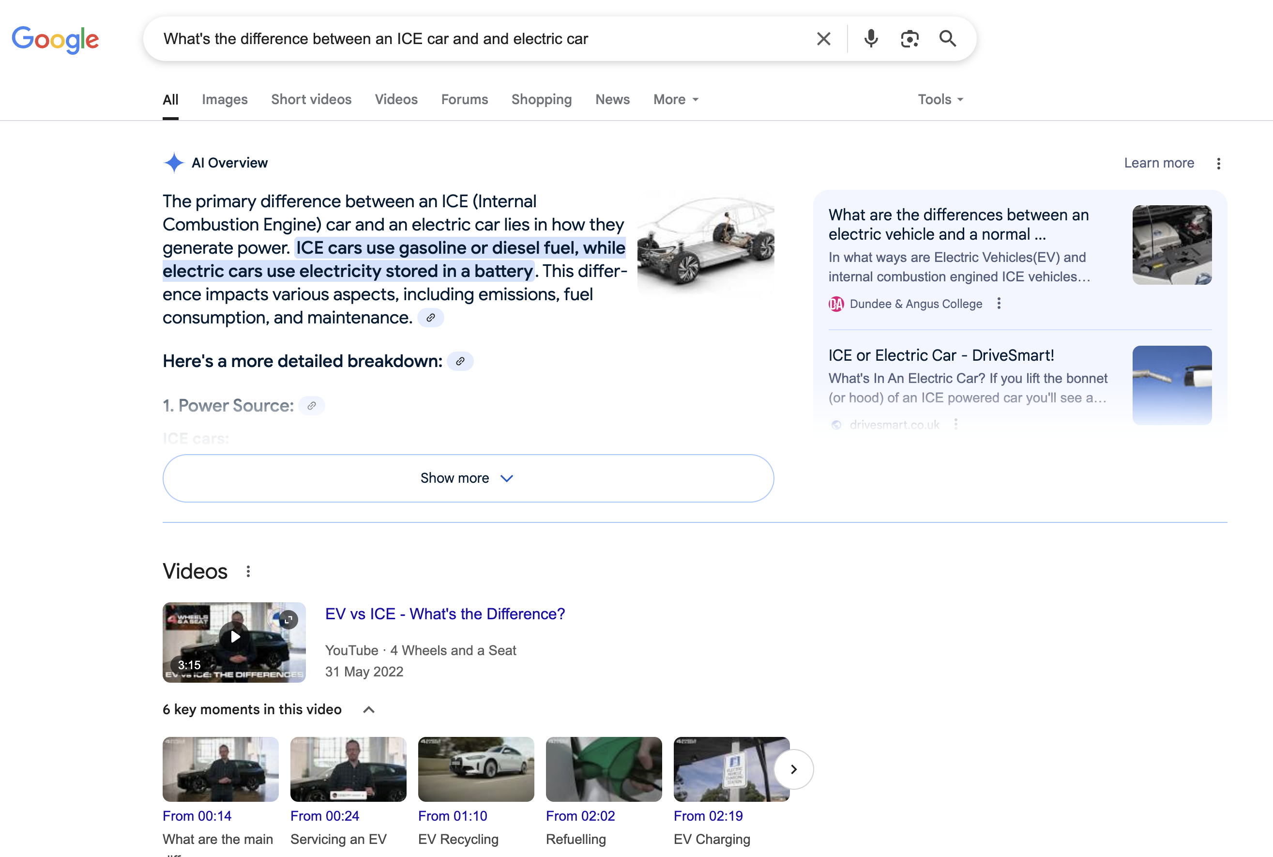The width and height of the screenshot is (1273, 857).
Task: Jump to EV Recycling moment From 01:10
Action: click(453, 816)
